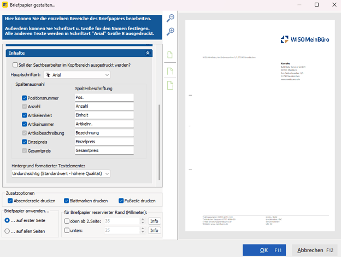This screenshot has width=341, height=257.
Task: Click the Abbrechen F12 button
Action: (x=315, y=250)
